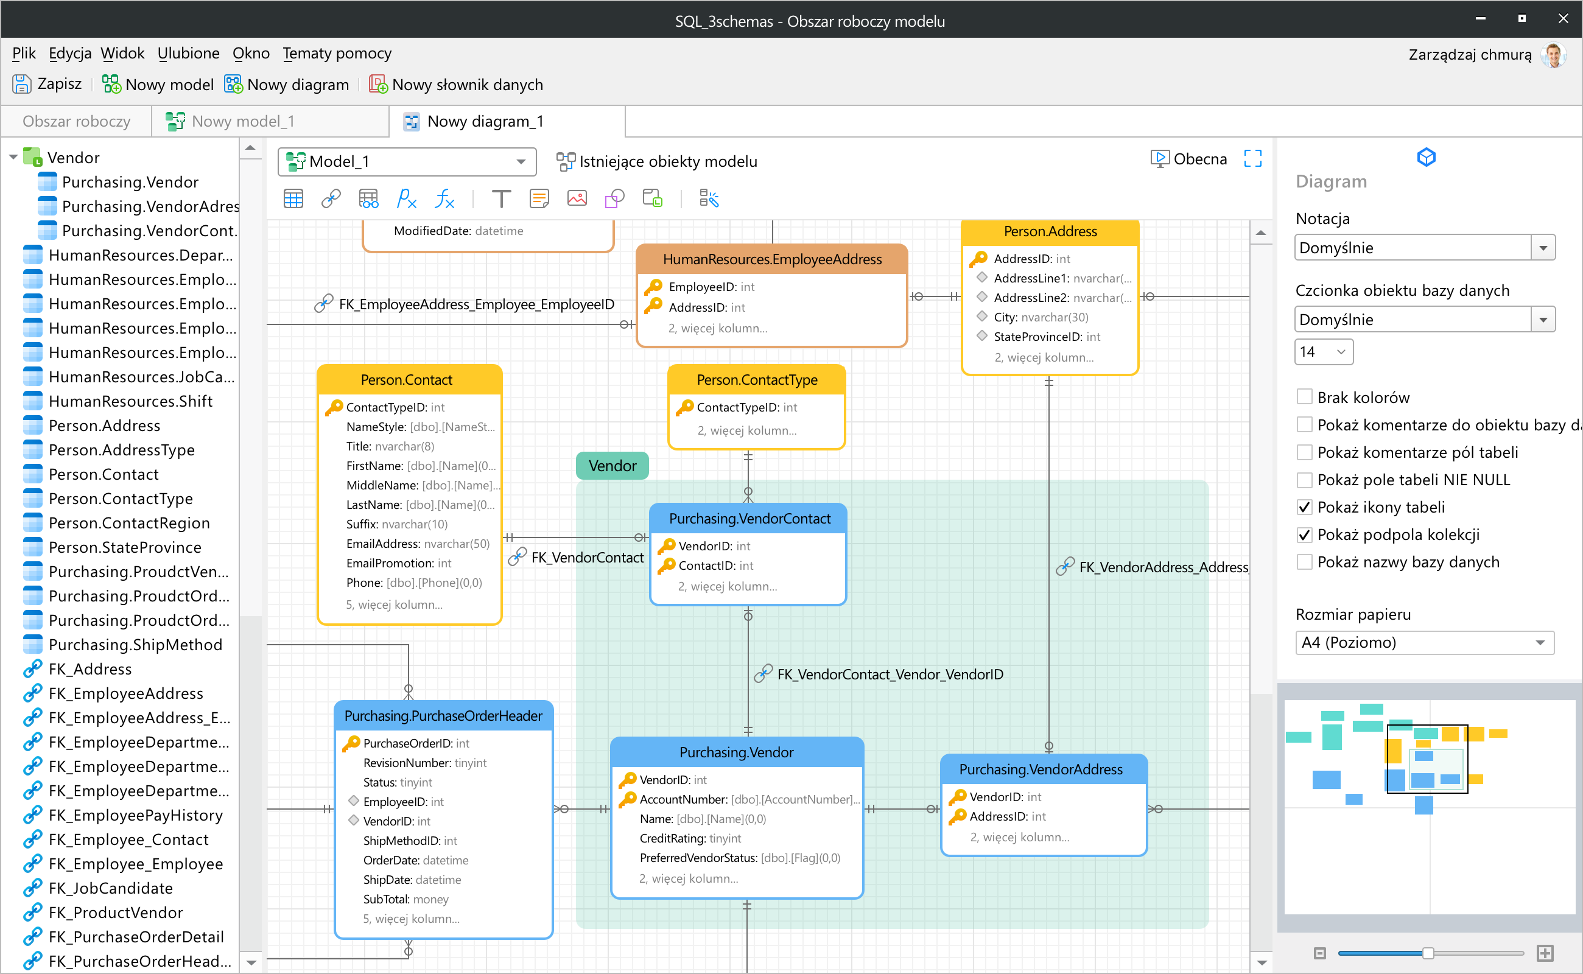Image resolution: width=1583 pixels, height=974 pixels.
Task: Toggle fullscreen diagram view icon
Action: pos(1252,158)
